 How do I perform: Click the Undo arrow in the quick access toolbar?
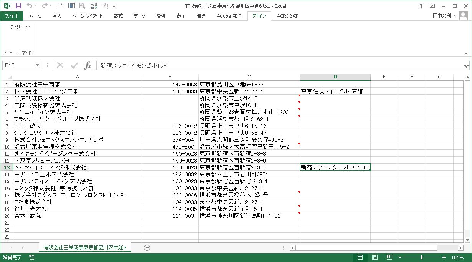(x=30, y=6)
